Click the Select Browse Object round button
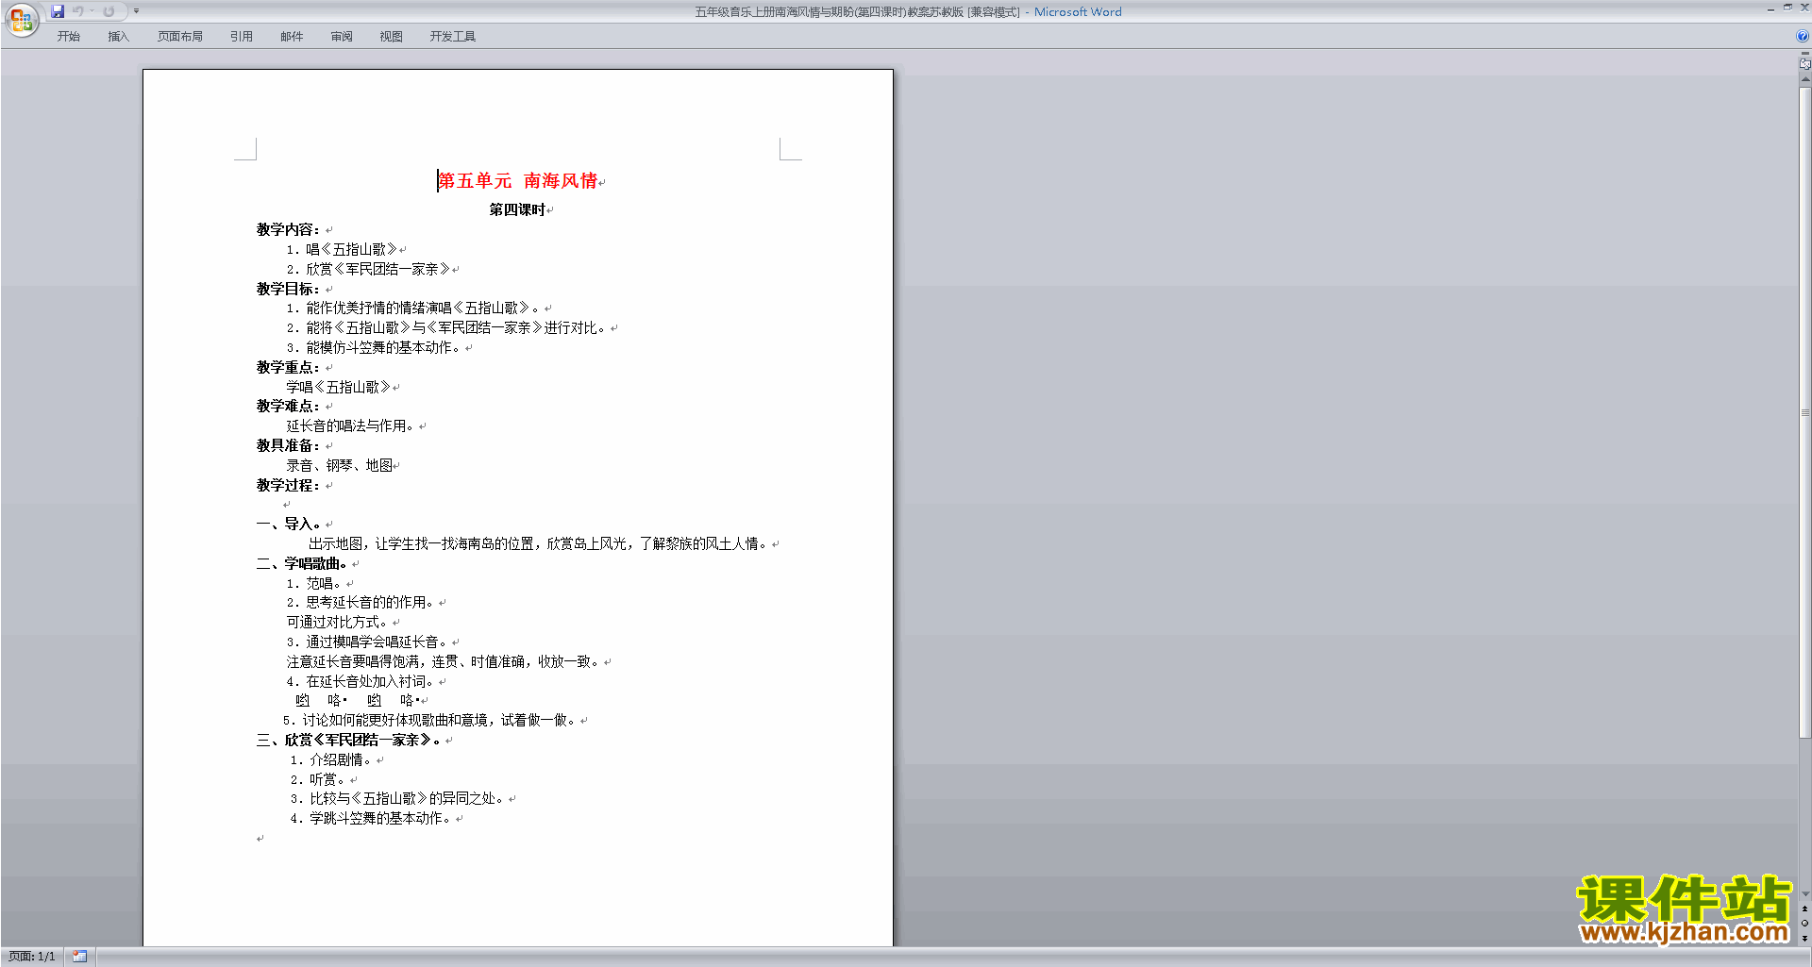Image resolution: width=1812 pixels, height=967 pixels. [x=1804, y=923]
